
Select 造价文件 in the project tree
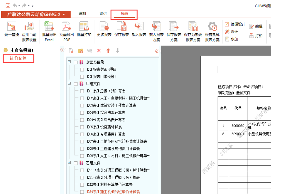point(18,59)
